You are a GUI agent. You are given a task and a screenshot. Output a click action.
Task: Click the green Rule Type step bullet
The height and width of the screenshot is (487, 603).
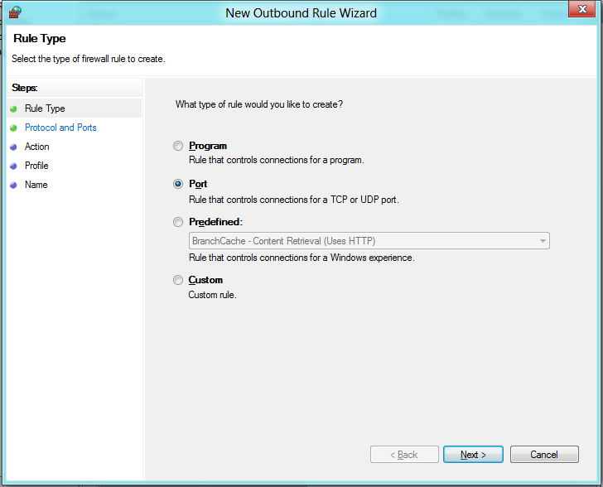point(13,108)
